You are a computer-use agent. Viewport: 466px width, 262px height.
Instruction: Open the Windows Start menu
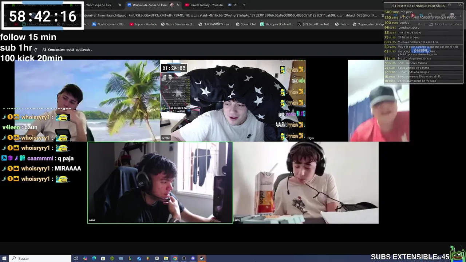tap(4, 258)
